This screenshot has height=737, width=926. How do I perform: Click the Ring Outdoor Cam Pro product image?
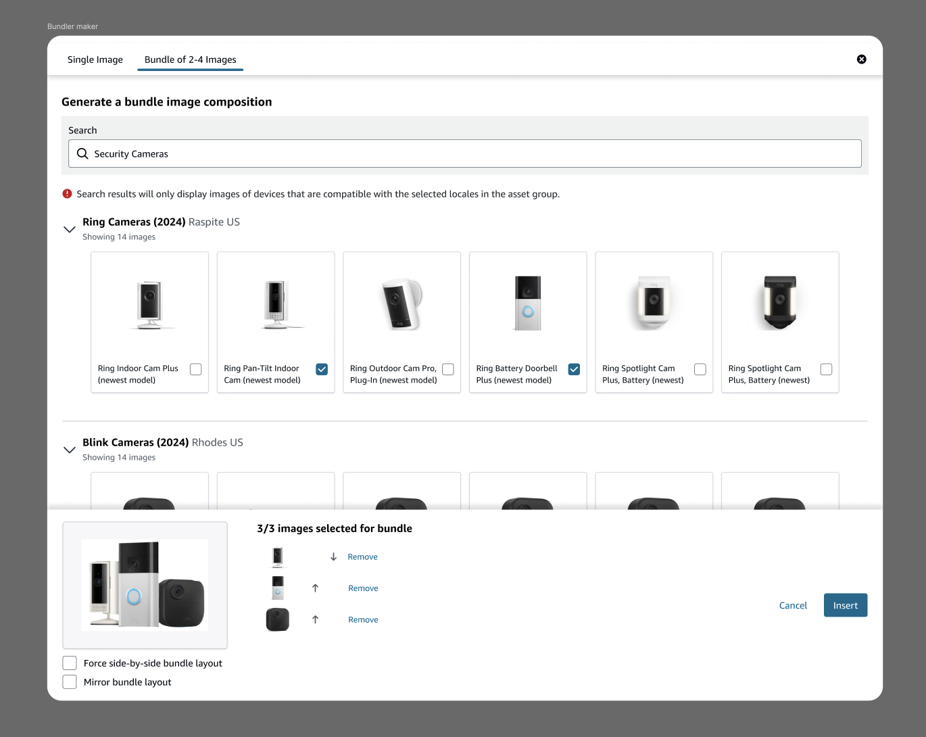click(x=402, y=304)
